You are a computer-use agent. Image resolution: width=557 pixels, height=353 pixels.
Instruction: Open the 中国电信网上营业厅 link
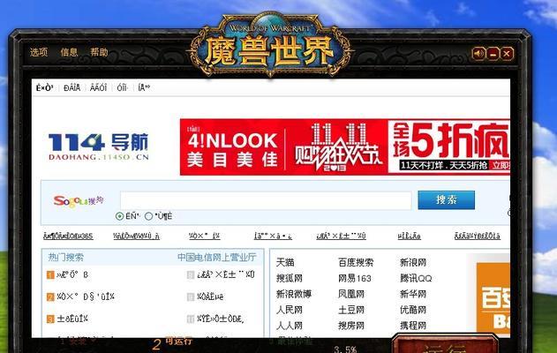pyautogui.click(x=216, y=257)
